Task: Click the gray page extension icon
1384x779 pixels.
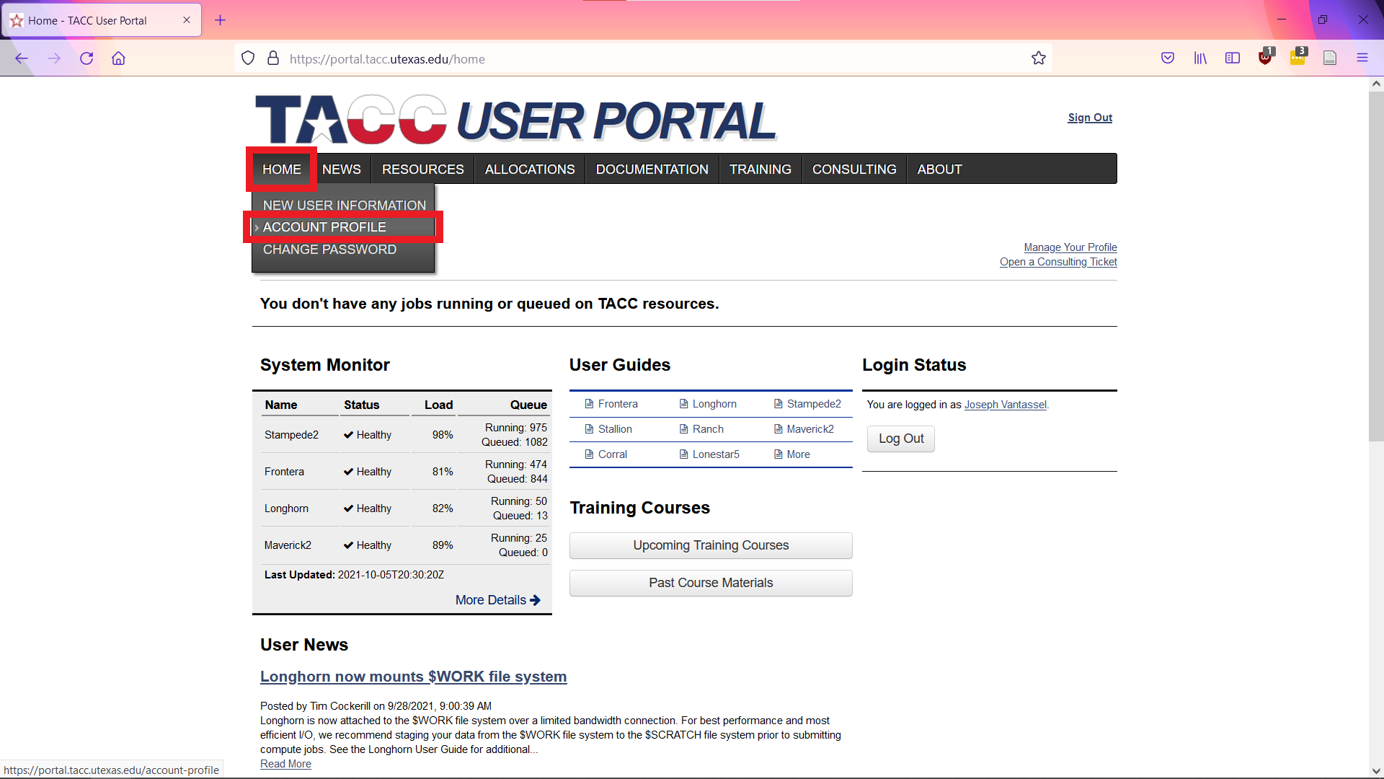Action: 1330,58
